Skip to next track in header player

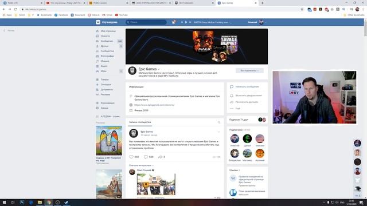point(190,22)
